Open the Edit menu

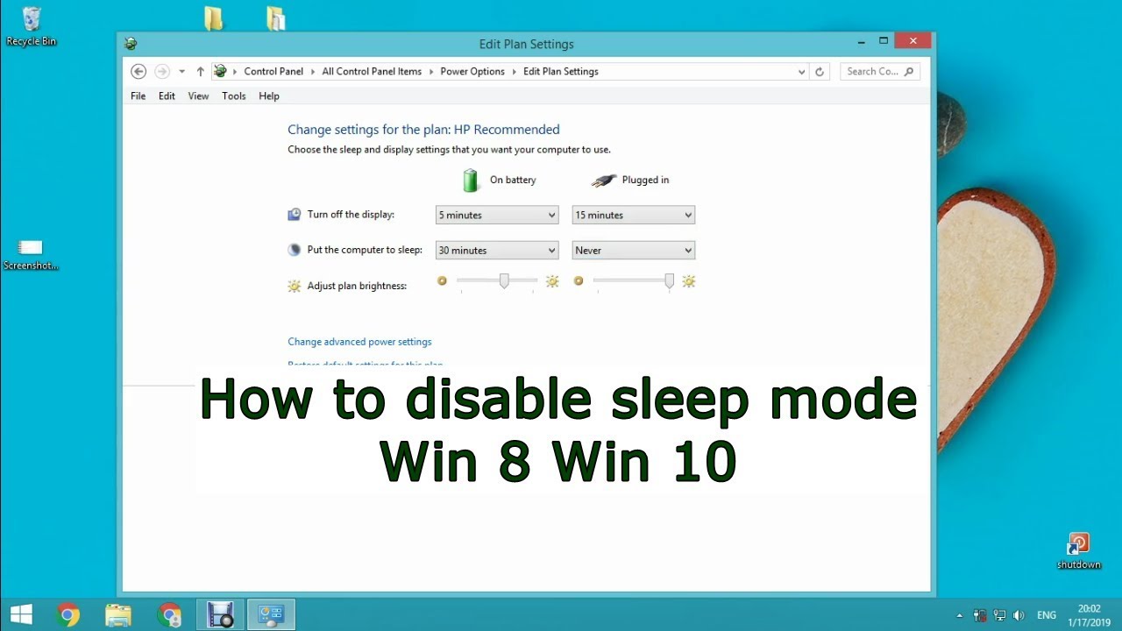click(167, 96)
